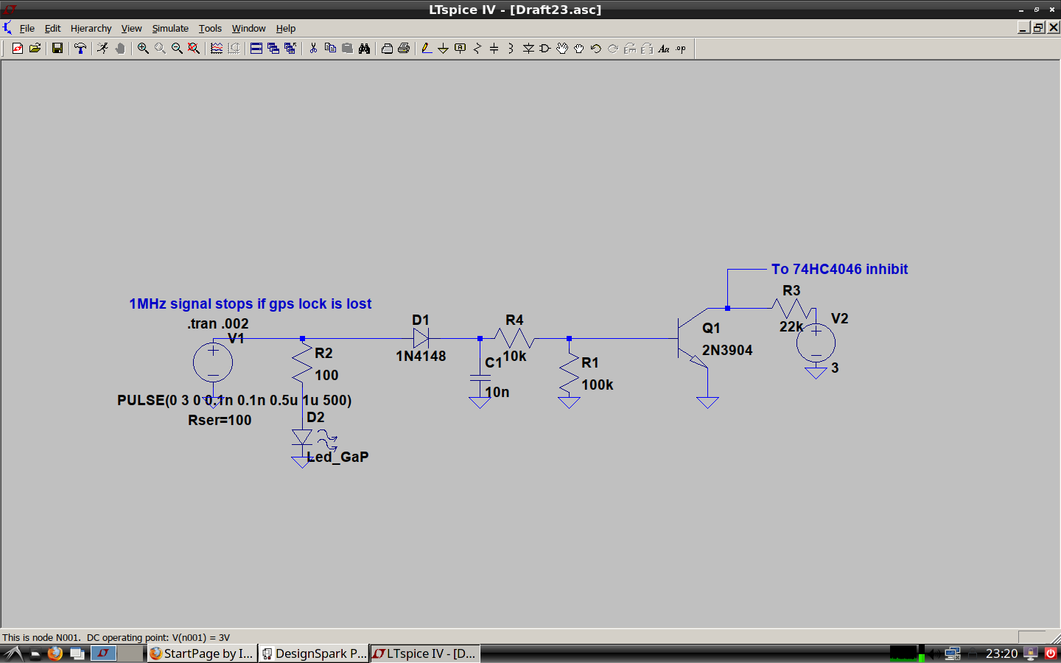
Task: Click the V1 pulse source symbol
Action: (213, 362)
